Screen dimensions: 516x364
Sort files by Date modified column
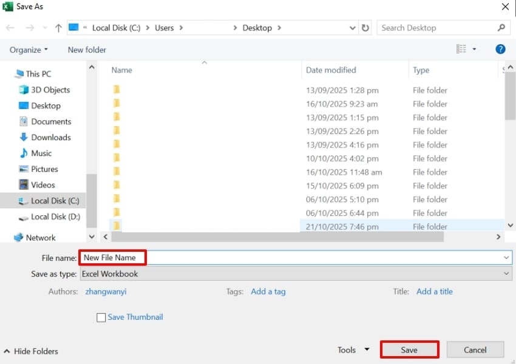click(331, 70)
